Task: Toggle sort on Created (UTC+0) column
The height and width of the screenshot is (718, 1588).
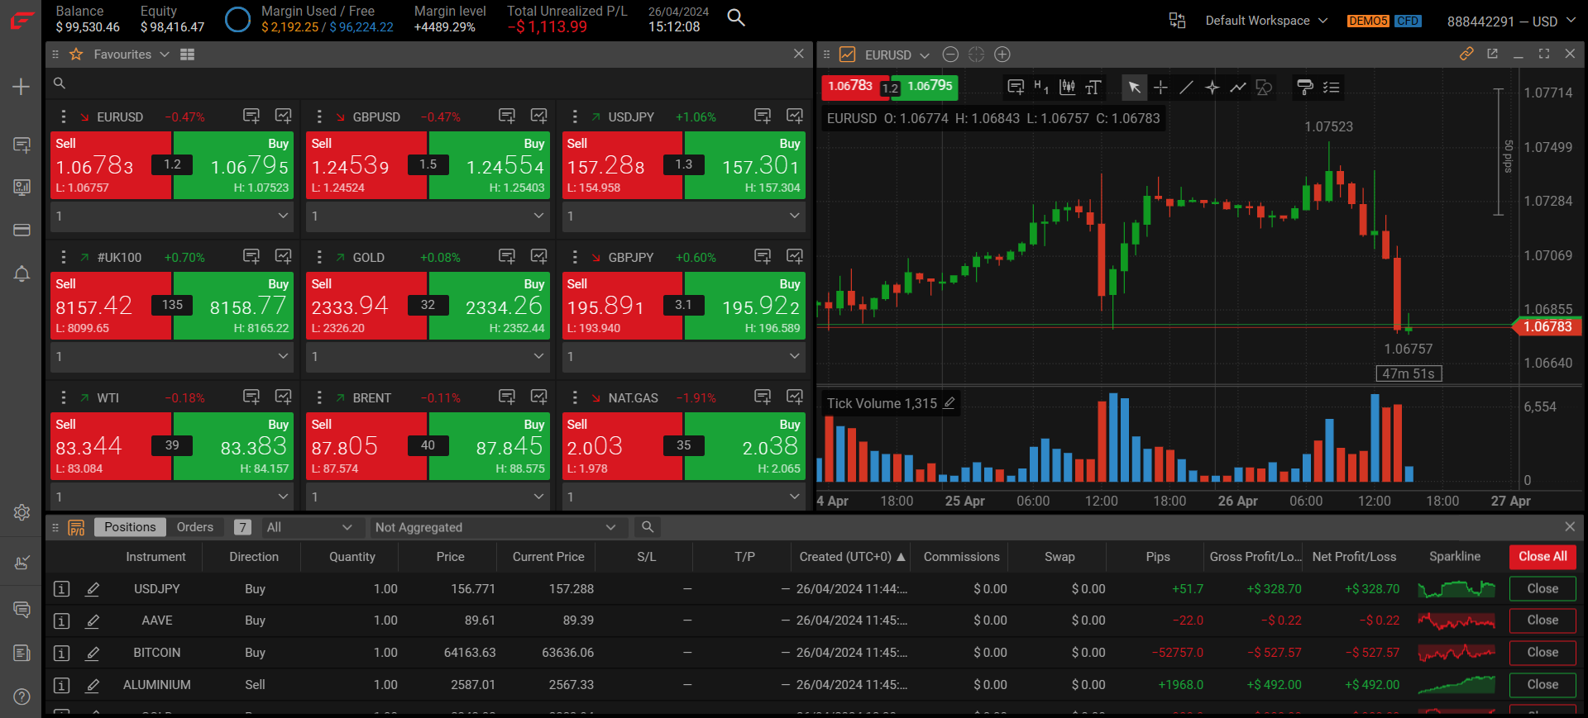Action: coord(852,557)
